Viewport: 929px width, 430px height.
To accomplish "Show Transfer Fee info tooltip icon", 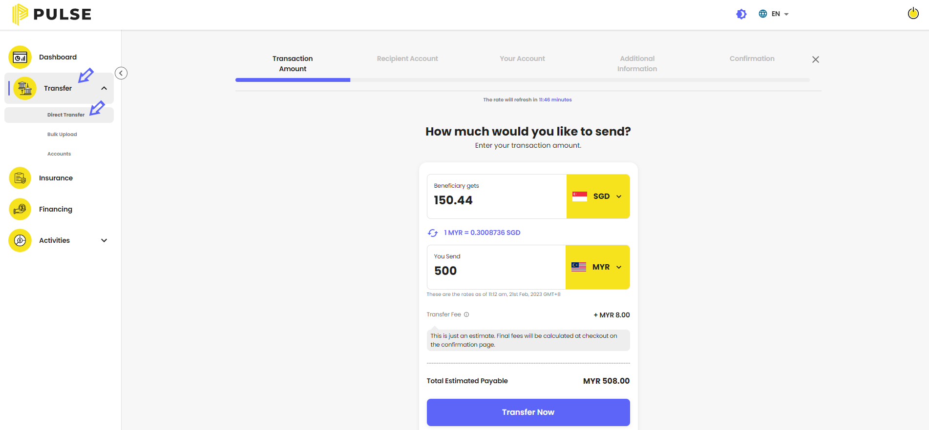I will (466, 314).
